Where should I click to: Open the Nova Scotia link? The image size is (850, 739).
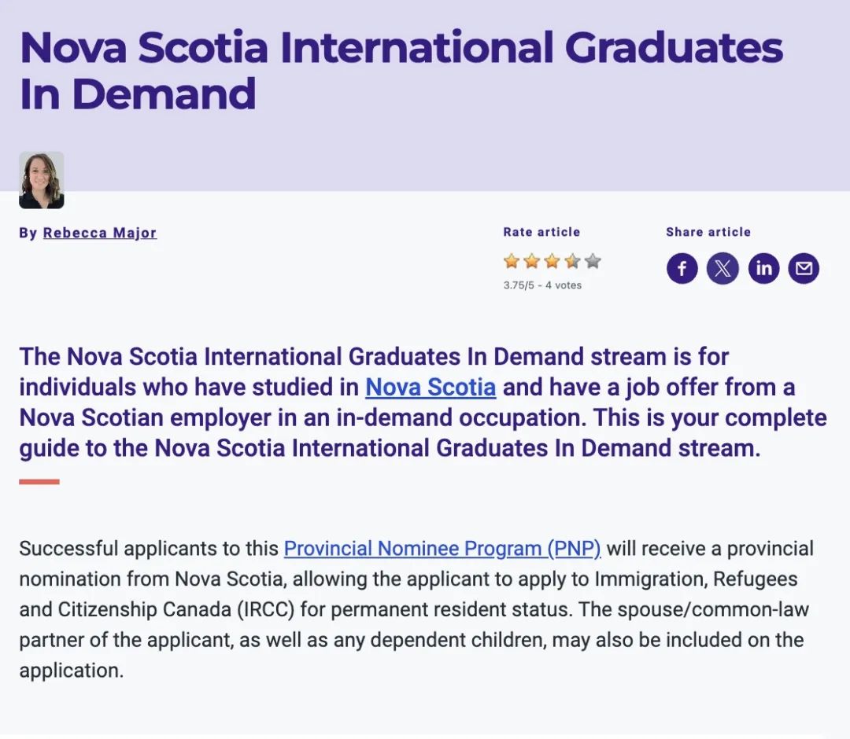point(431,387)
